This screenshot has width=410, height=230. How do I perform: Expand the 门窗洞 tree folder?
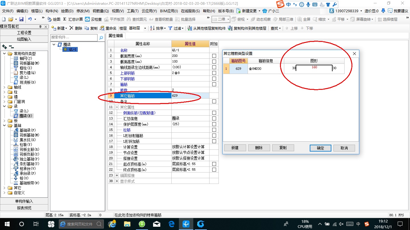[4, 102]
